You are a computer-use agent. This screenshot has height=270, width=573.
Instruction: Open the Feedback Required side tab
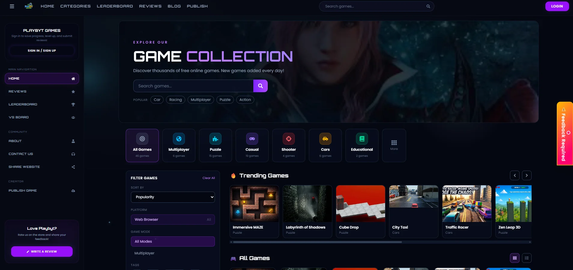(x=565, y=134)
